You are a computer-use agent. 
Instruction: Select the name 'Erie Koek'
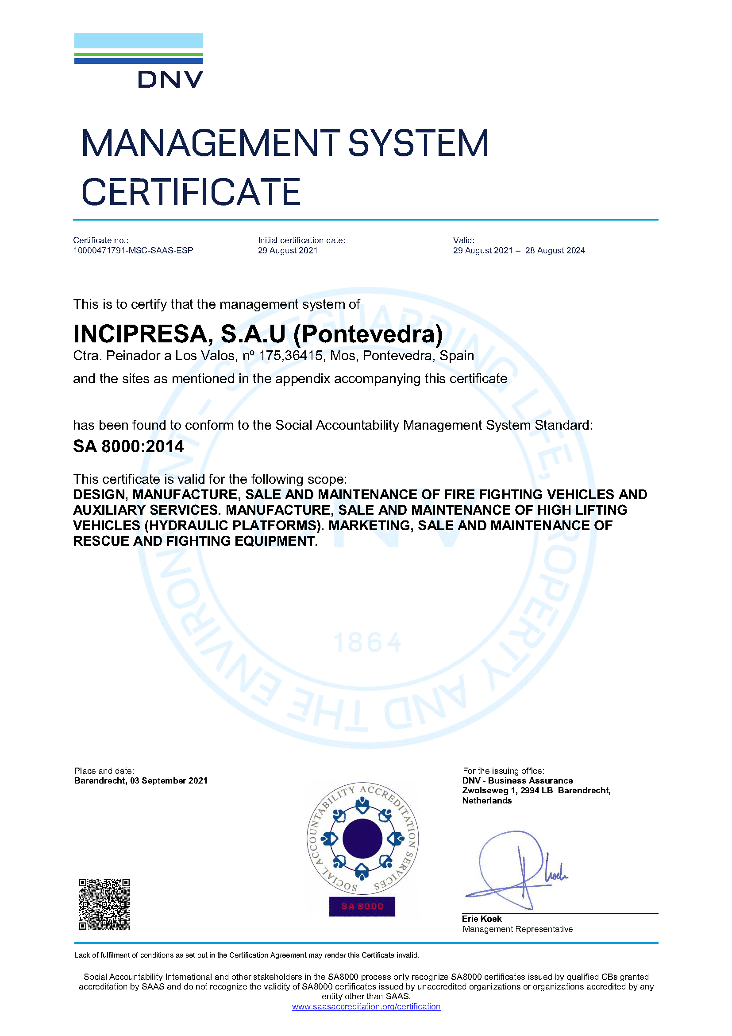(x=482, y=919)
